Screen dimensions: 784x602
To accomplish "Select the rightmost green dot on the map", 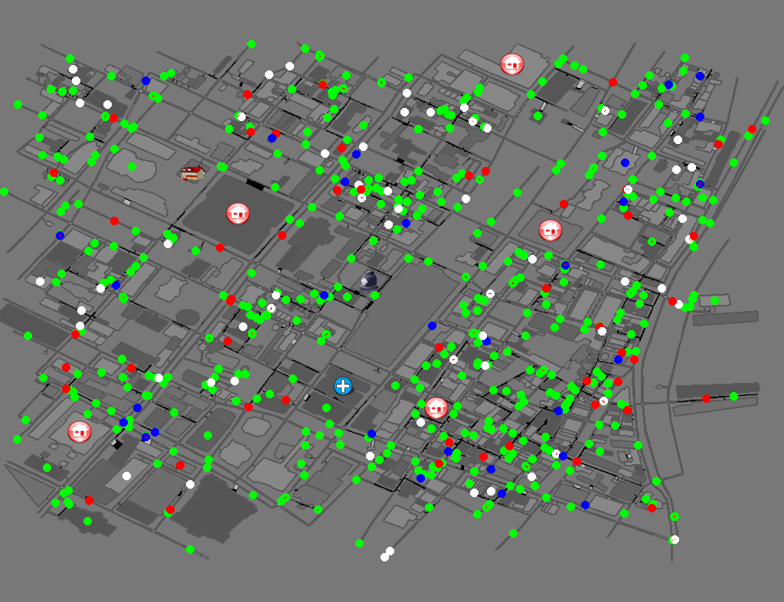I will click(765, 120).
